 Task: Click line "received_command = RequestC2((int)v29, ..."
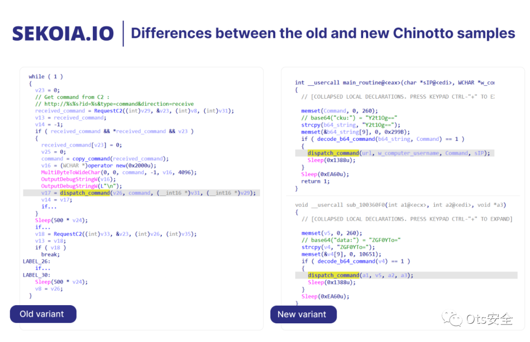[134, 111]
